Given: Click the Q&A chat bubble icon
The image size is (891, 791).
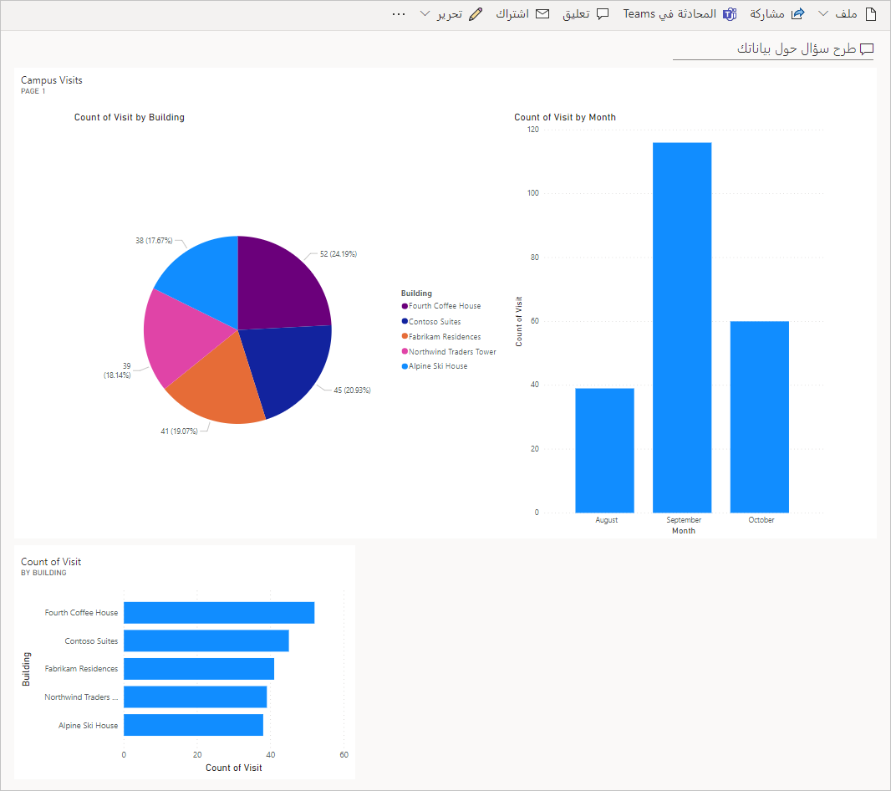Looking at the screenshot, I should [x=867, y=49].
